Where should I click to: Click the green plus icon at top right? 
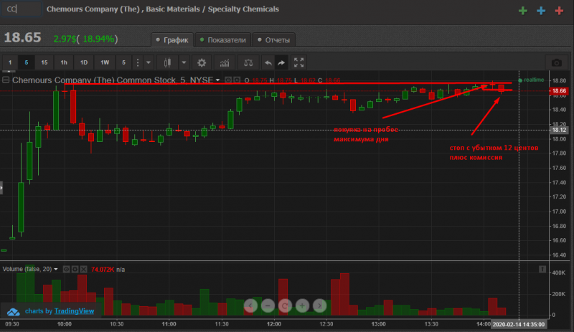click(x=523, y=11)
